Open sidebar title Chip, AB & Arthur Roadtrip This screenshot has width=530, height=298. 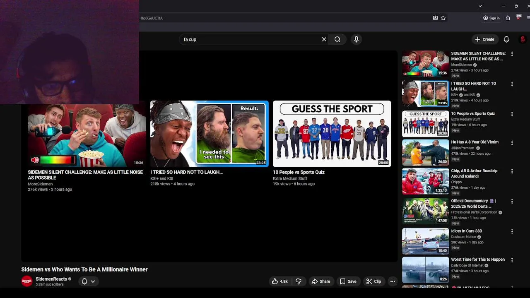pyautogui.click(x=474, y=173)
